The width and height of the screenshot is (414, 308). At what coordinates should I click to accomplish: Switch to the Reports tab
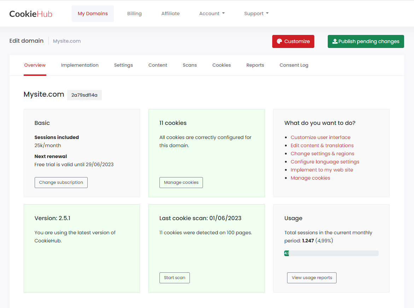point(255,65)
